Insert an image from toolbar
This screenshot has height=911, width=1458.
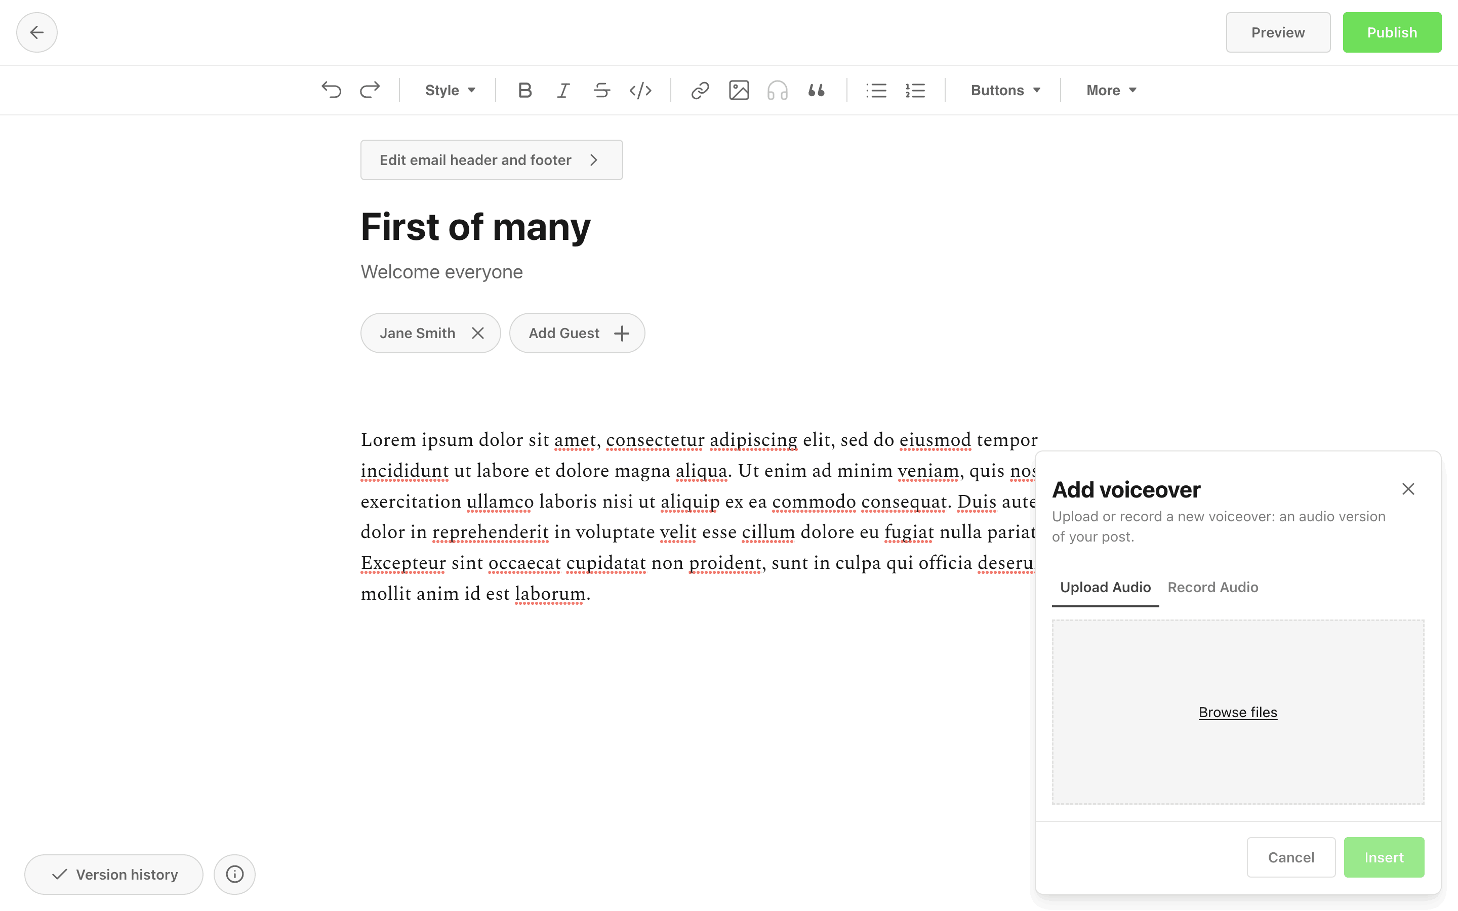click(739, 91)
